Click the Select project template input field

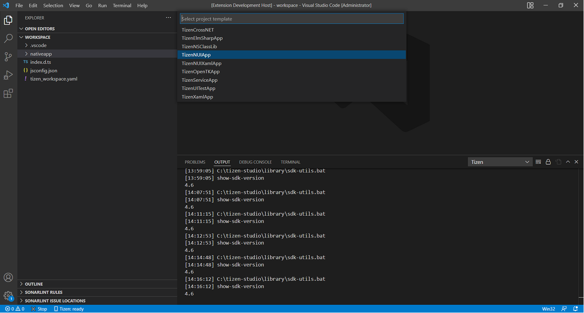(x=292, y=19)
